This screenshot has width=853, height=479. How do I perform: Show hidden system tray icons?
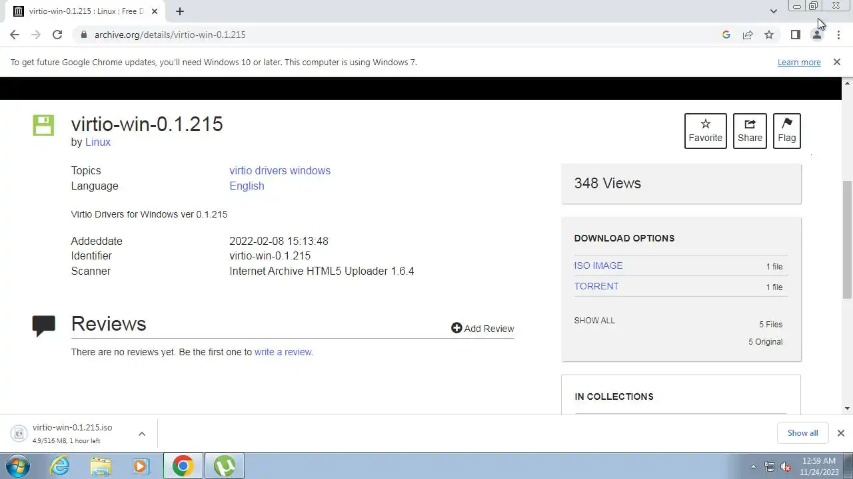[753, 466]
